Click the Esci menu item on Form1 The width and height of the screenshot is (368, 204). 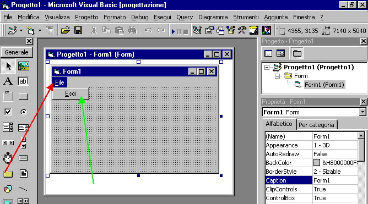(71, 93)
